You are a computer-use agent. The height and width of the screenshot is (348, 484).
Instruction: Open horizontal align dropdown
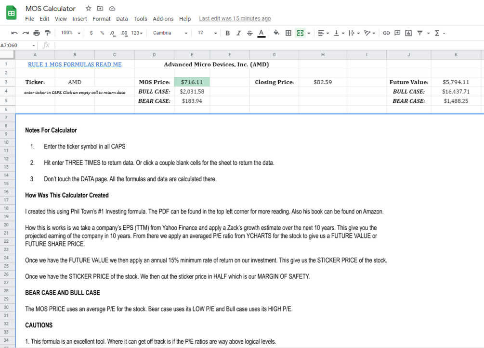point(323,33)
